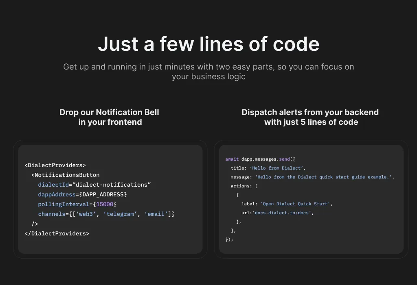The height and width of the screenshot is (285, 417).
Task: Click the pollingInterval={15000} line
Action: (77, 204)
